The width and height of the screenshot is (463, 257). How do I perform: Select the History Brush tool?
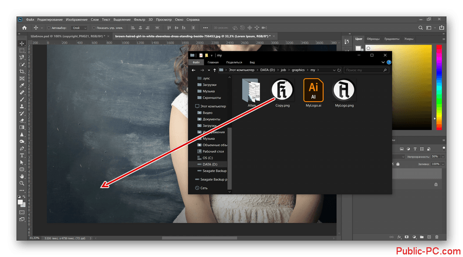tap(22, 113)
